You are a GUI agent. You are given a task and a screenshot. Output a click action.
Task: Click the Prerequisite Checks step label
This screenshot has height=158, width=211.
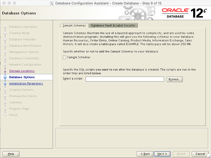tap(23, 96)
